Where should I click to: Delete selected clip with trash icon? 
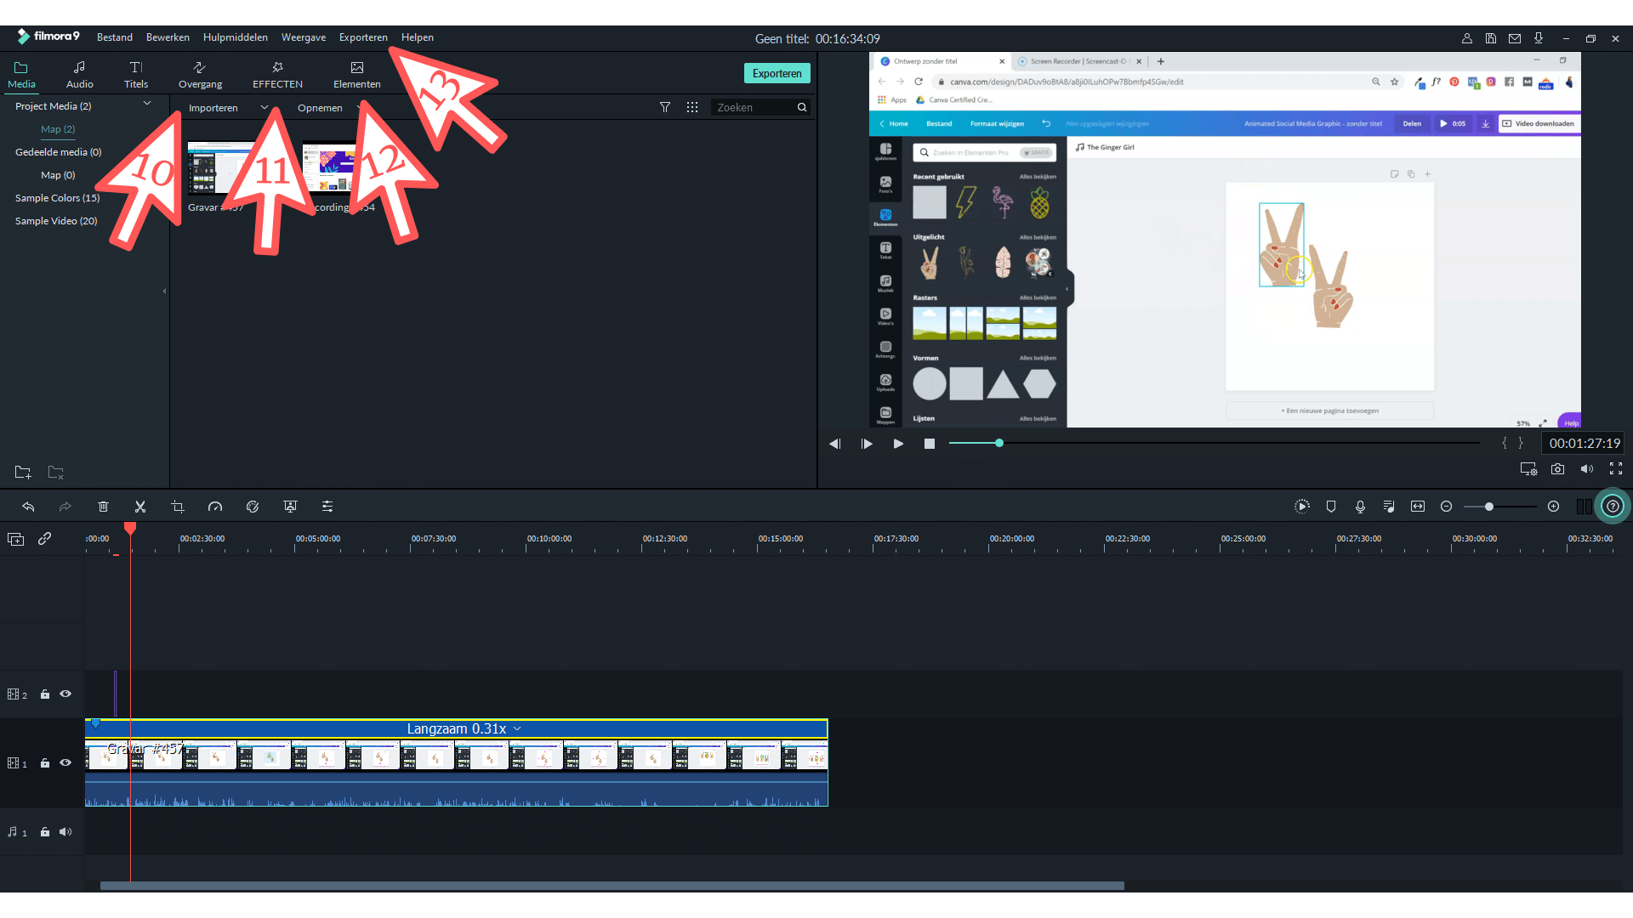[x=103, y=507]
